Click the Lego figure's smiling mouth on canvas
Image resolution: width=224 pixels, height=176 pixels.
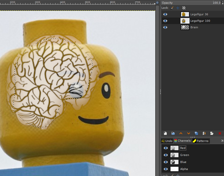[x=93, y=120]
